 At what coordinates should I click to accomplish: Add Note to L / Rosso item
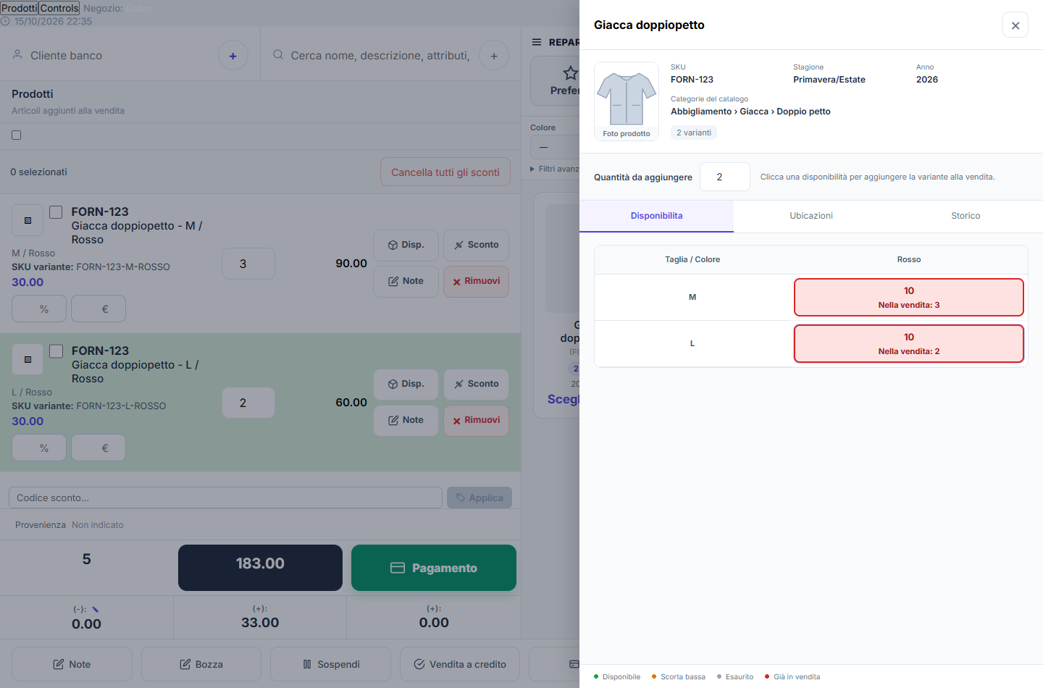406,420
